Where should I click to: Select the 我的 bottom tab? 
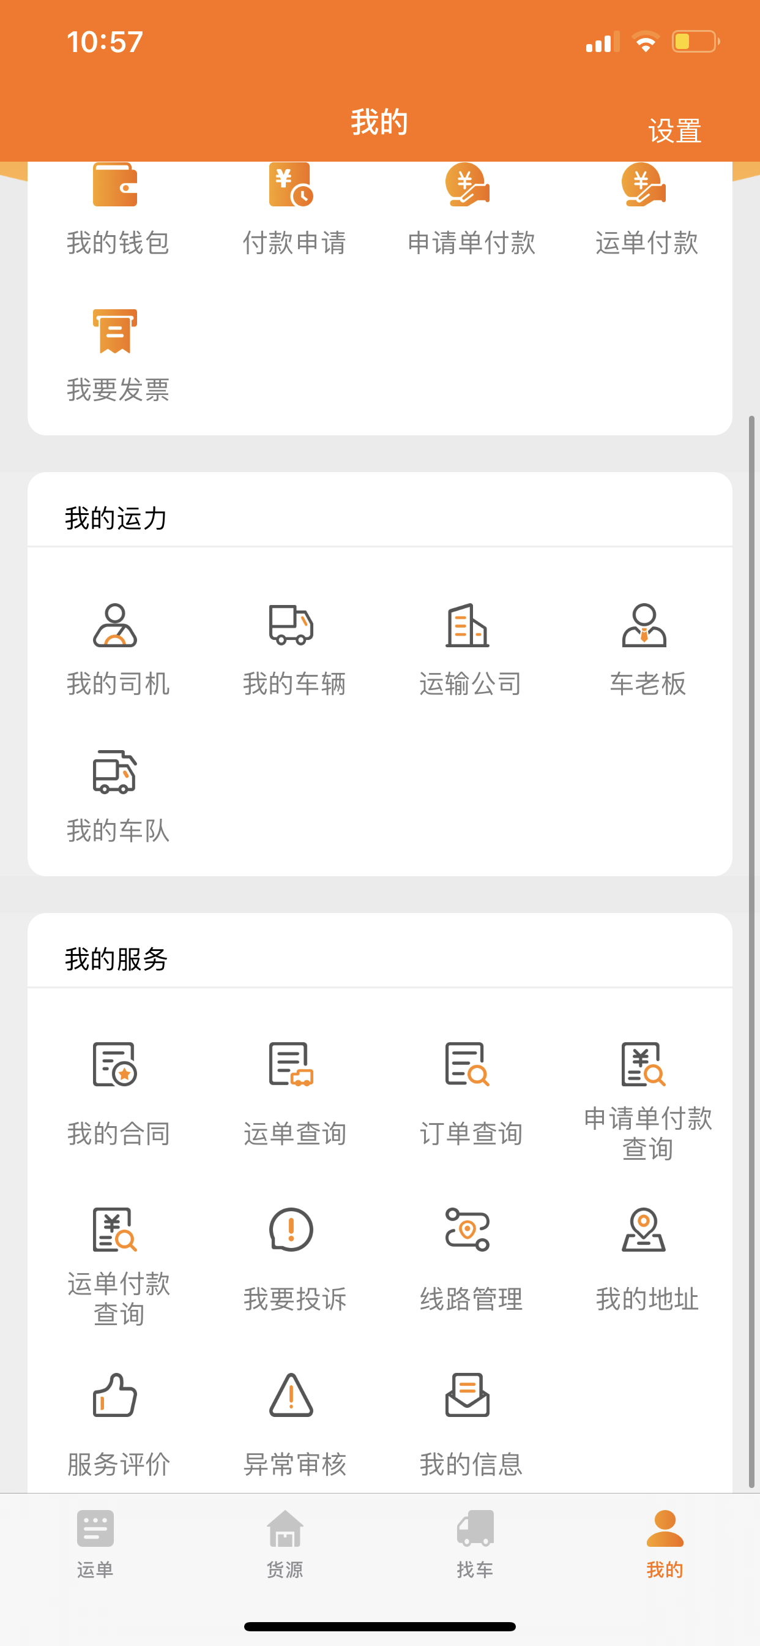[665, 1544]
